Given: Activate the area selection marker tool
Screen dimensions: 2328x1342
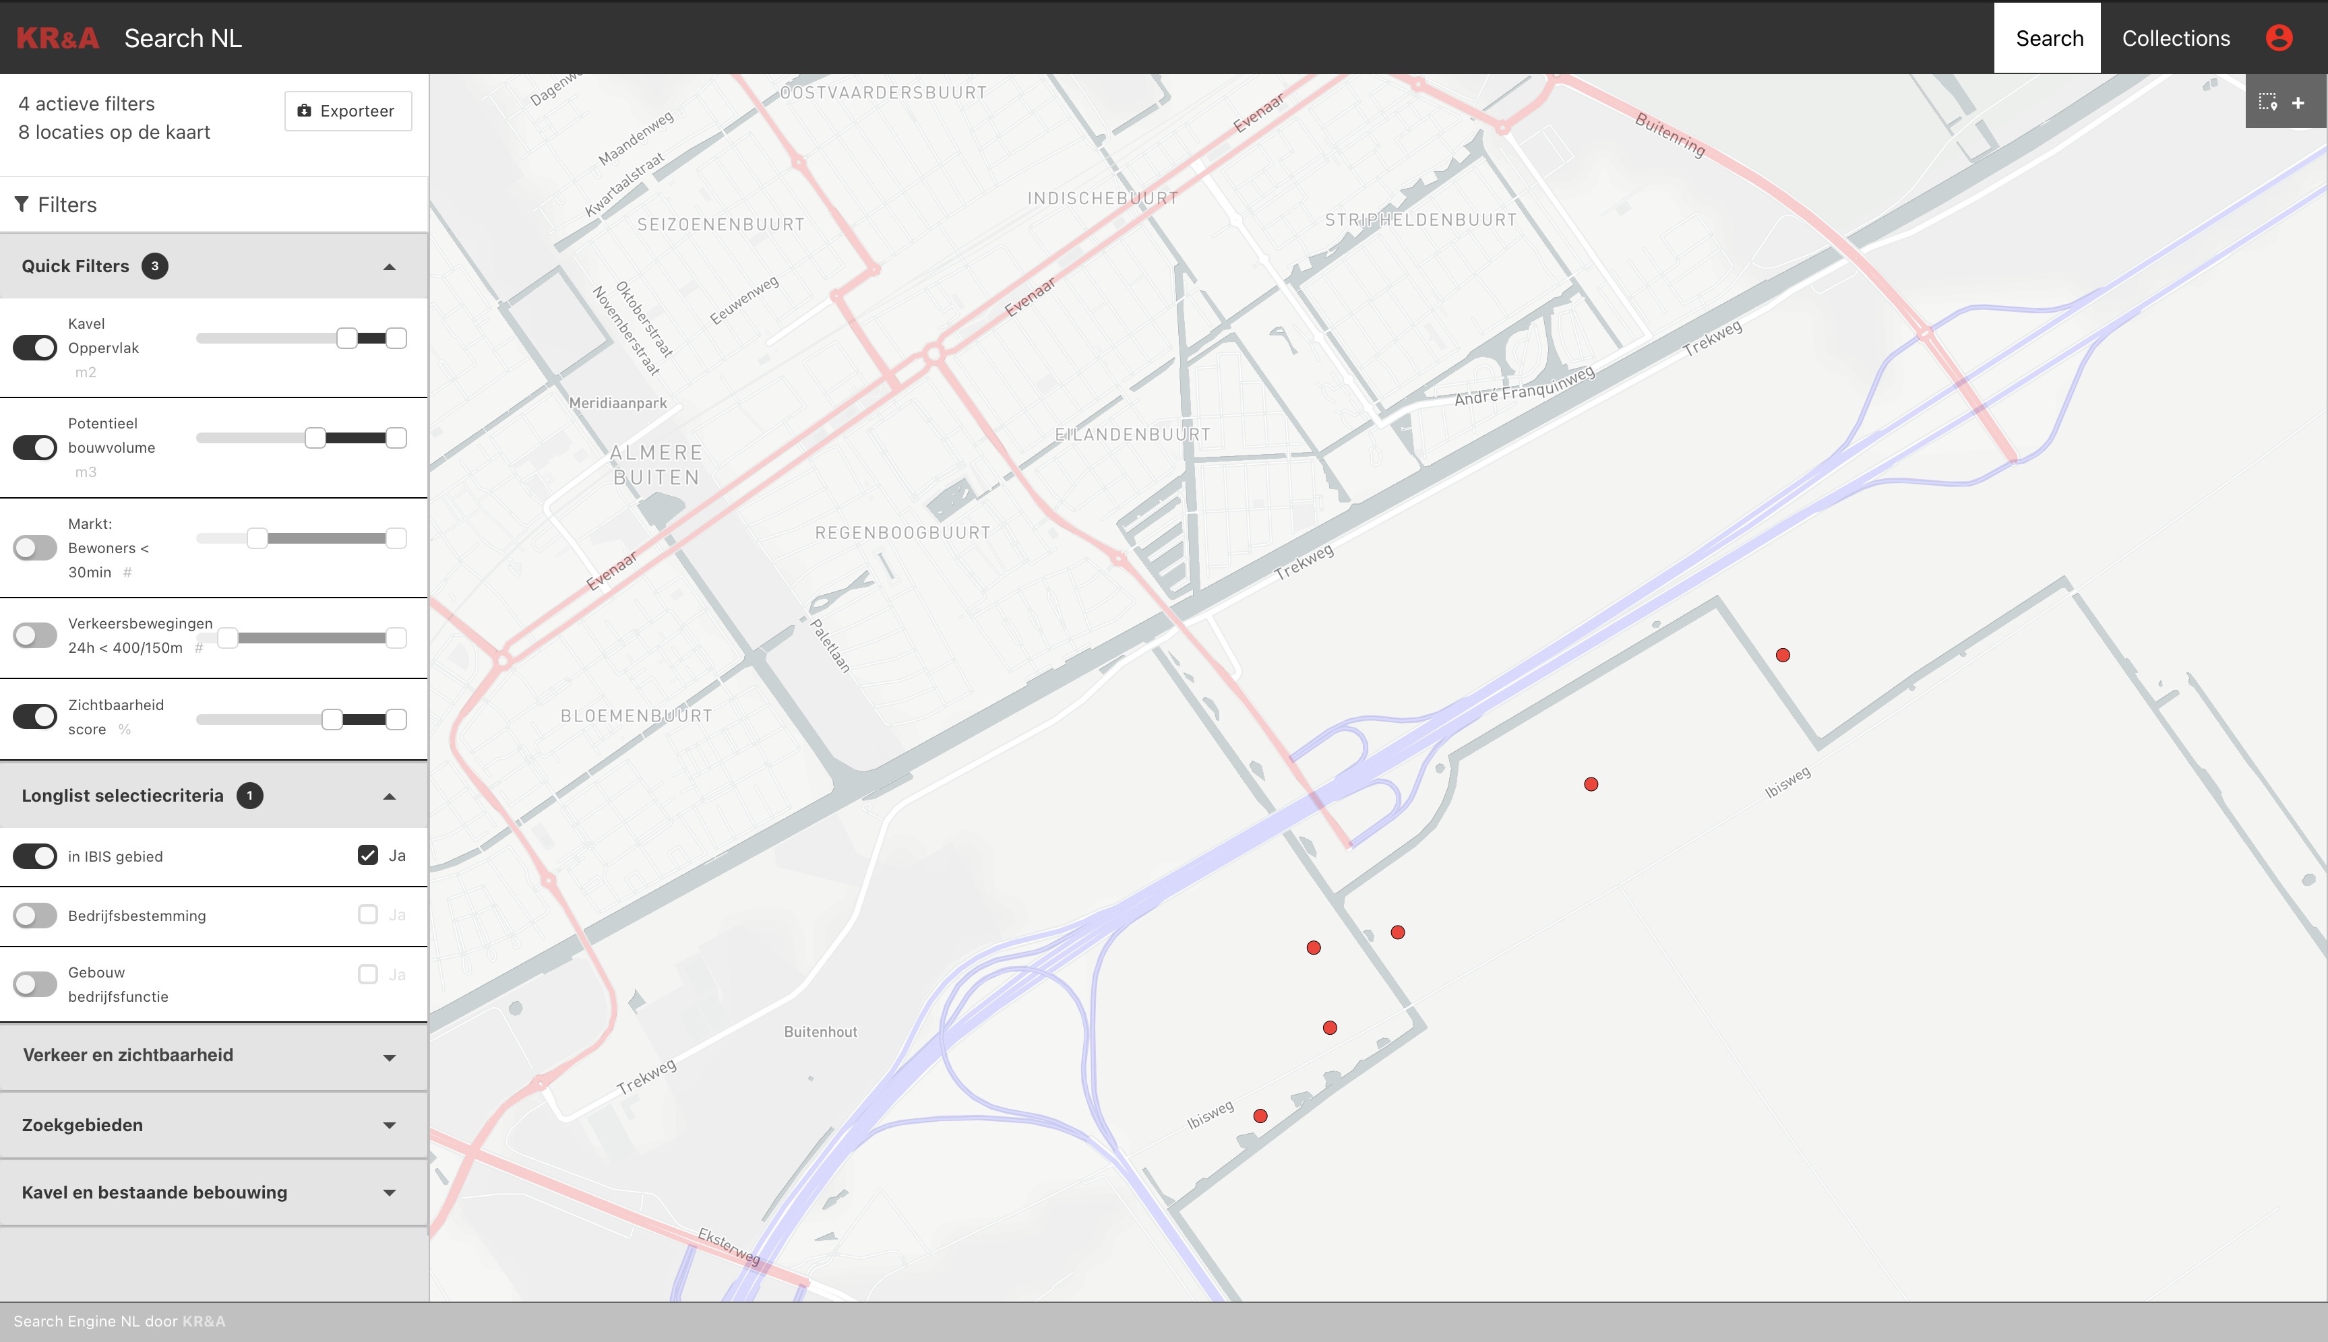Looking at the screenshot, I should [x=2267, y=102].
